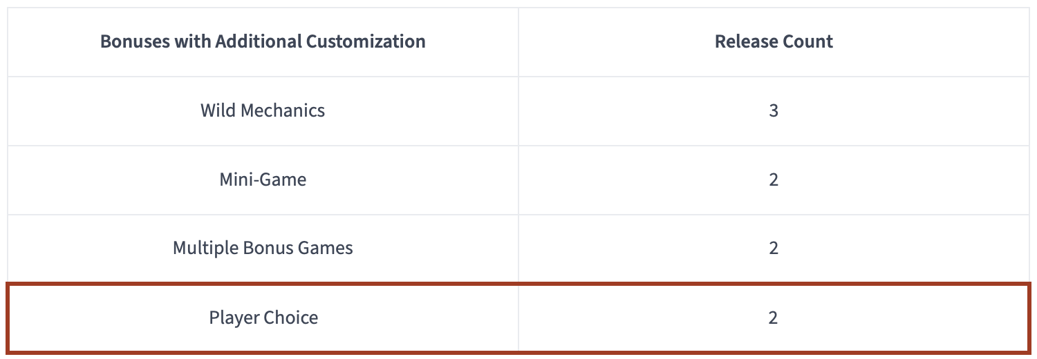Click Multiple Bonus Games release count value
The image size is (1037, 359).
774,249
